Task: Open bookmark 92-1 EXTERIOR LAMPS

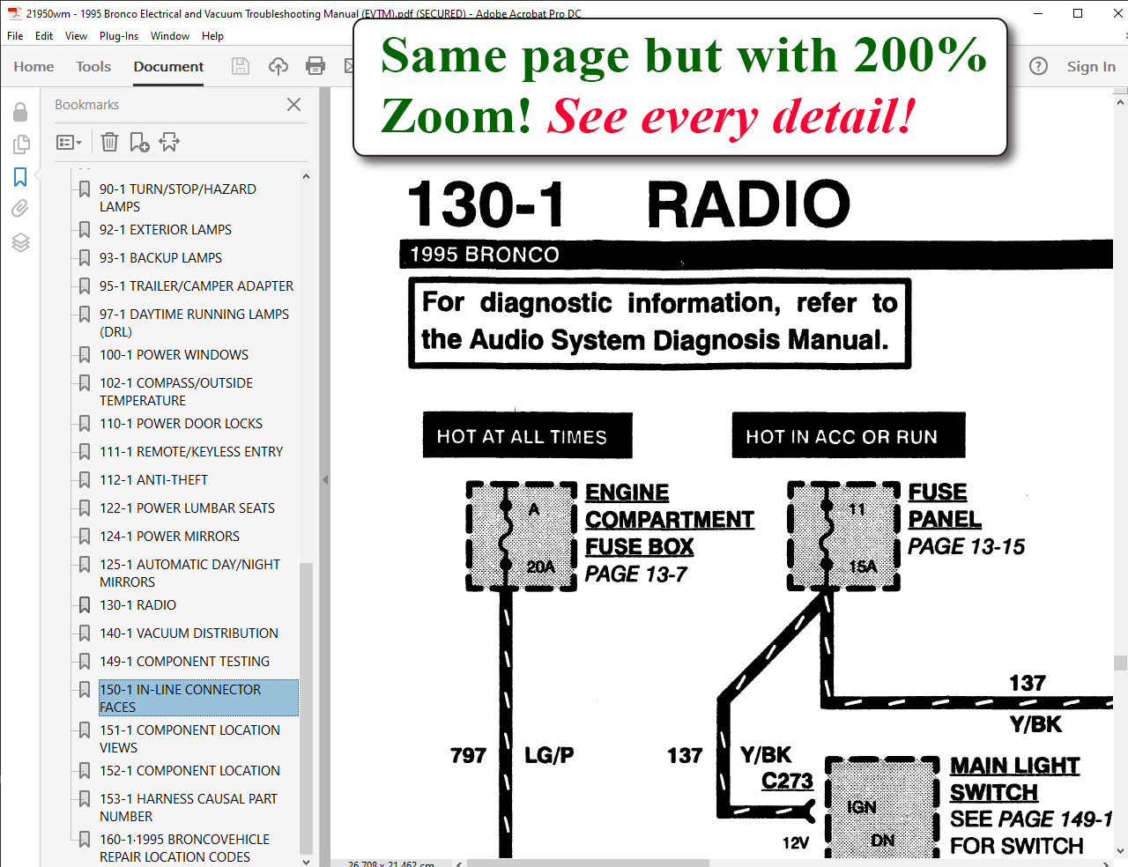Action: coord(166,229)
